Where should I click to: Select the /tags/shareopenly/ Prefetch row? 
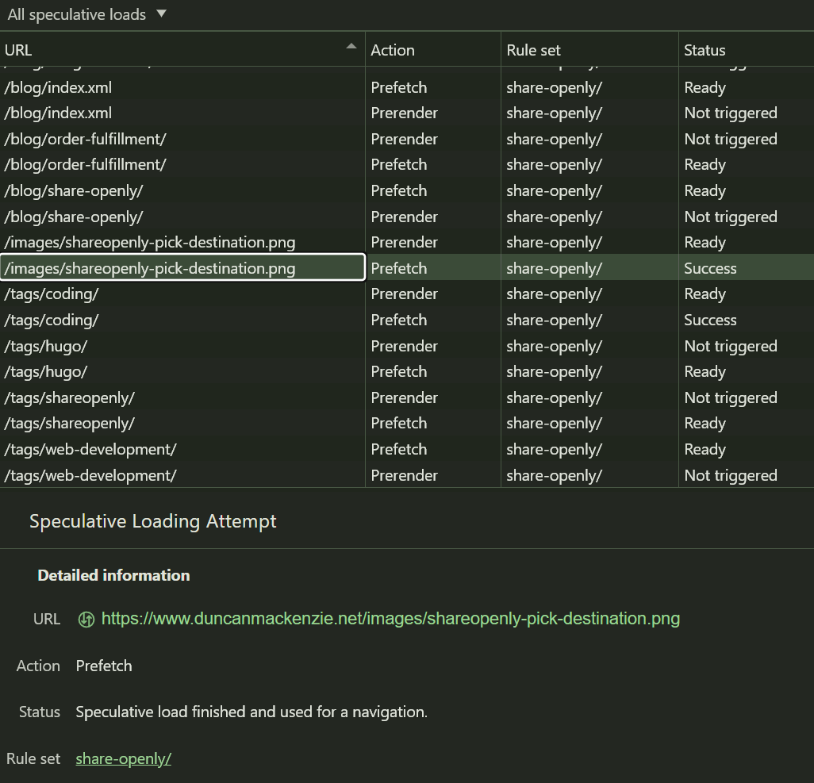point(182,424)
